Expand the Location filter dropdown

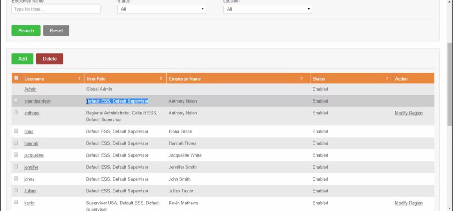click(x=267, y=9)
